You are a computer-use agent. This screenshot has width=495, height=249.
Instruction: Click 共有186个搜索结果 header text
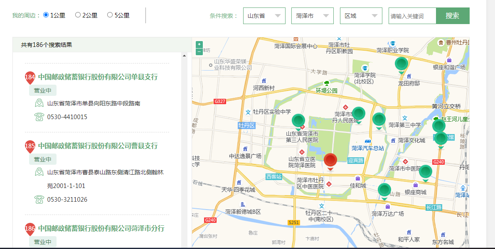[47, 45]
